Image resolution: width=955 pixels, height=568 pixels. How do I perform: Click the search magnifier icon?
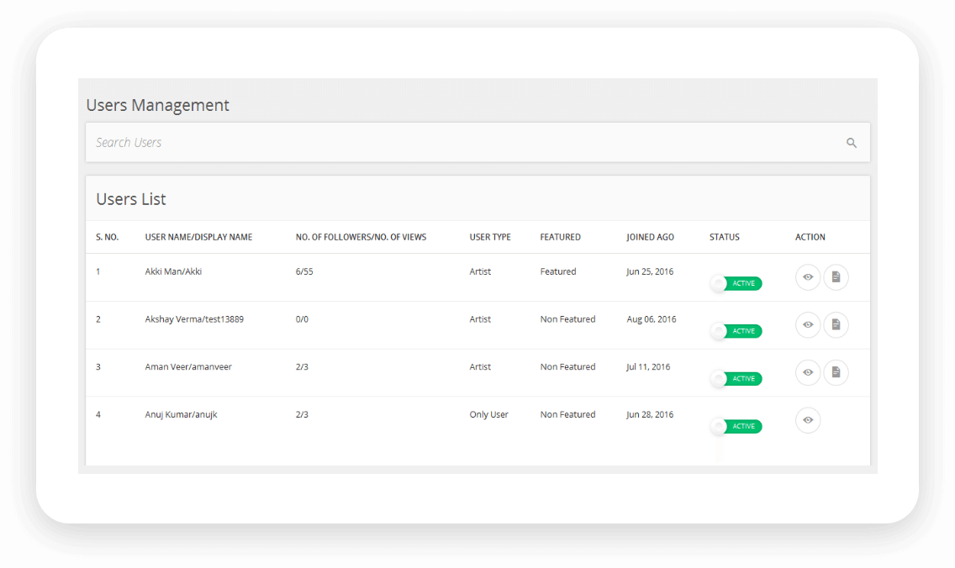pyautogui.click(x=852, y=142)
